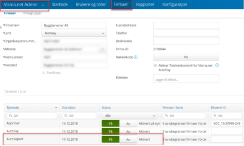Switch AutoReport service to Av
The width and height of the screenshot is (244, 146).
coord(128,140)
